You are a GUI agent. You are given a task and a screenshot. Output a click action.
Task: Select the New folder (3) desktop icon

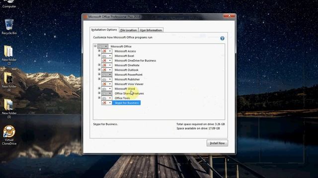point(9,109)
